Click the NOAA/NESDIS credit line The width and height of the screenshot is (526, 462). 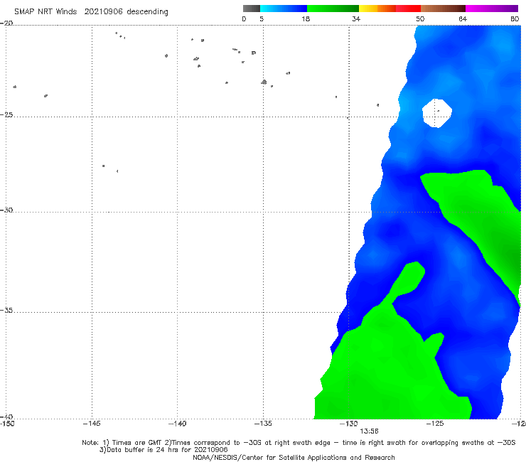tap(294, 457)
